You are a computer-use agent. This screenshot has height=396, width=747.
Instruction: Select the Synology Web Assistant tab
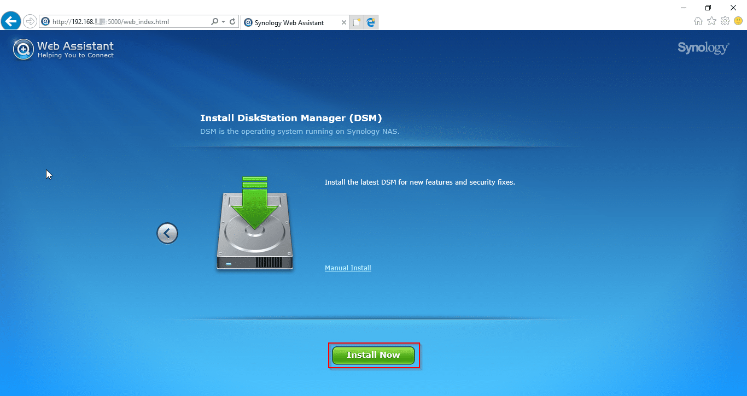click(x=295, y=22)
